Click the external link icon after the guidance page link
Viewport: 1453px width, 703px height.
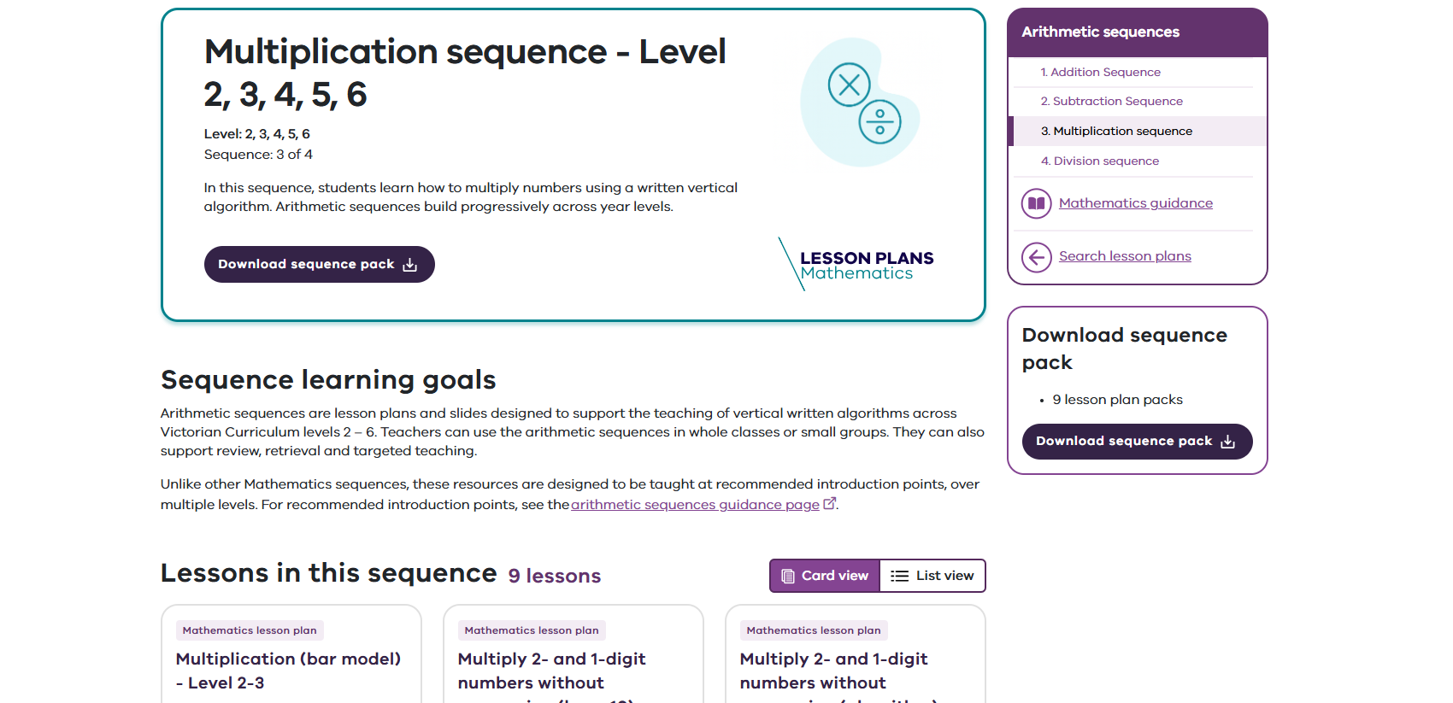coord(829,504)
